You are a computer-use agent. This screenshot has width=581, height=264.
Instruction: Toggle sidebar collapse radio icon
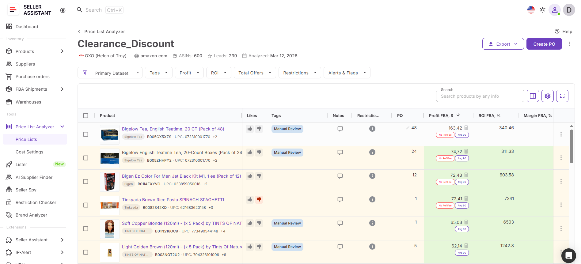pyautogui.click(x=63, y=10)
